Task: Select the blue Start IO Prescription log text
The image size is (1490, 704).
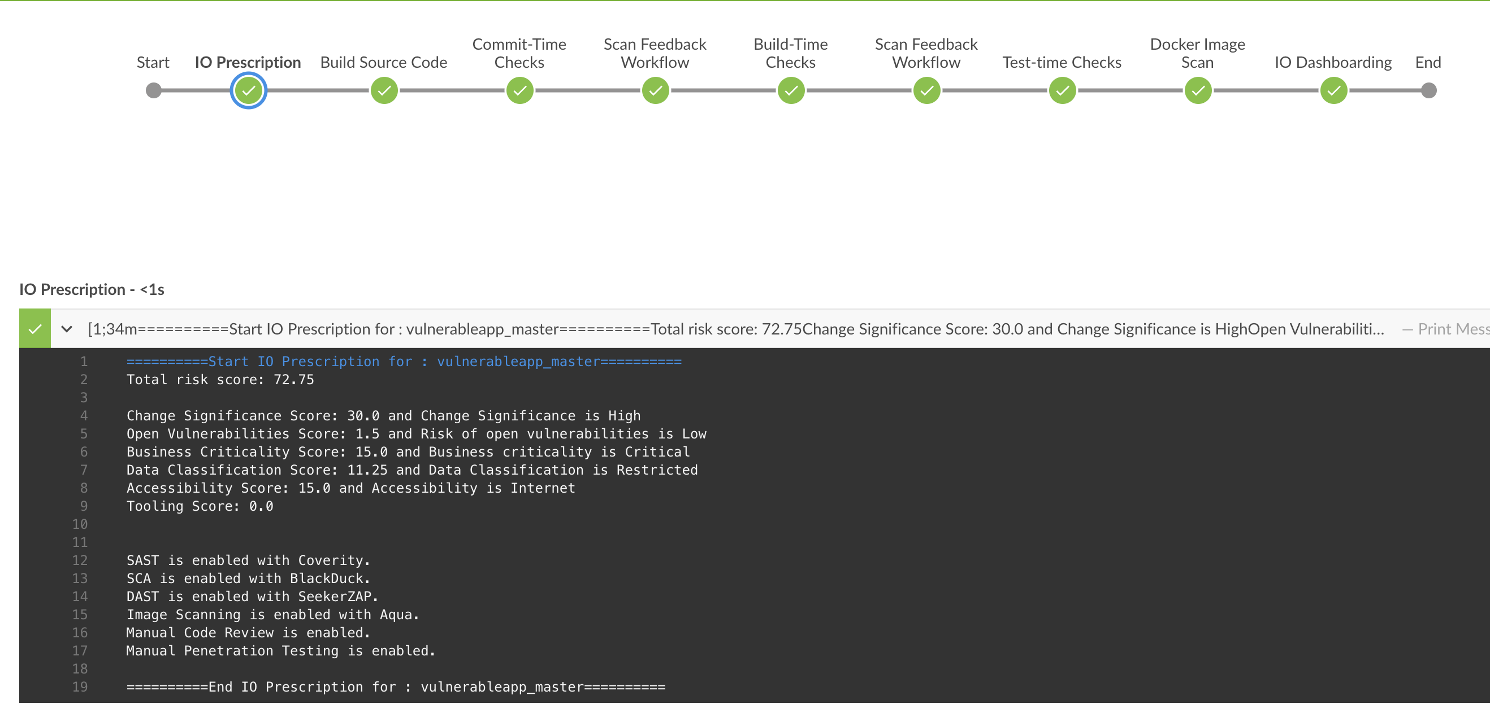Action: [404, 361]
